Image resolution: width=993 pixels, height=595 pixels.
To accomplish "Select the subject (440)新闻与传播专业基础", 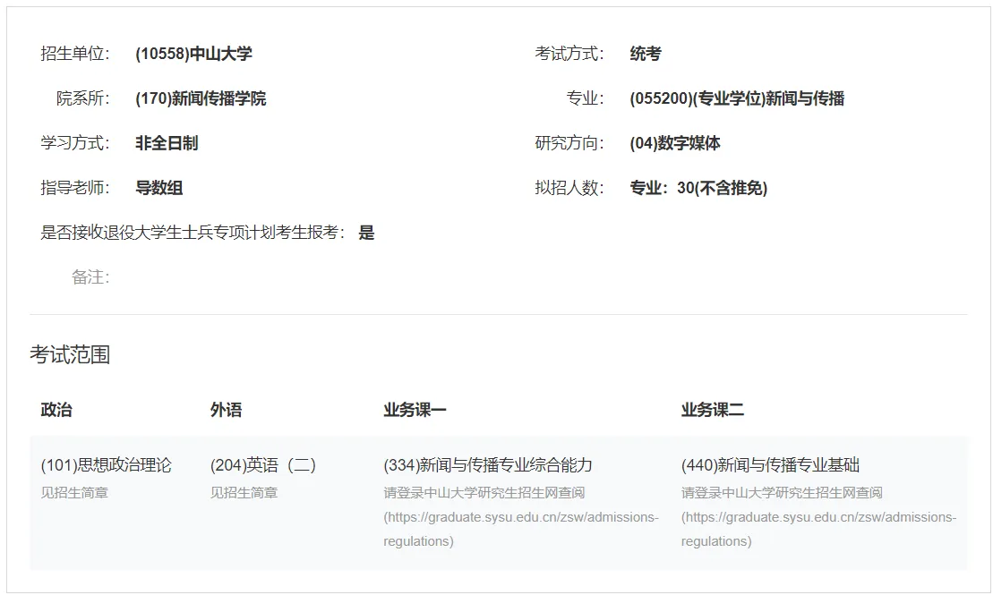I will click(770, 465).
